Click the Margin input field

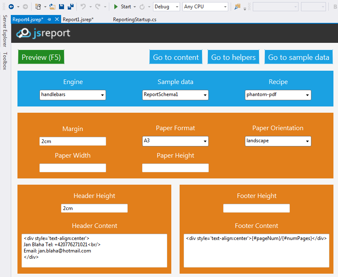pyautogui.click(x=73, y=141)
